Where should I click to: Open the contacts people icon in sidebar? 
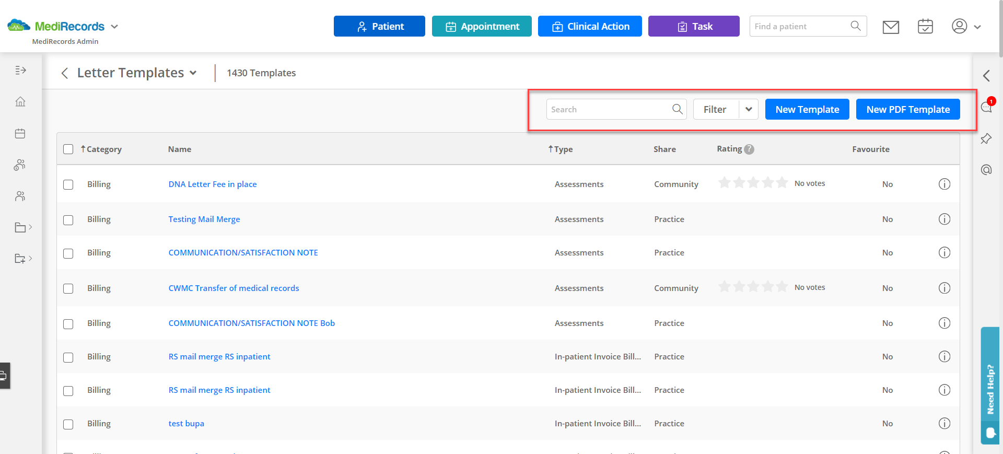tap(20, 196)
